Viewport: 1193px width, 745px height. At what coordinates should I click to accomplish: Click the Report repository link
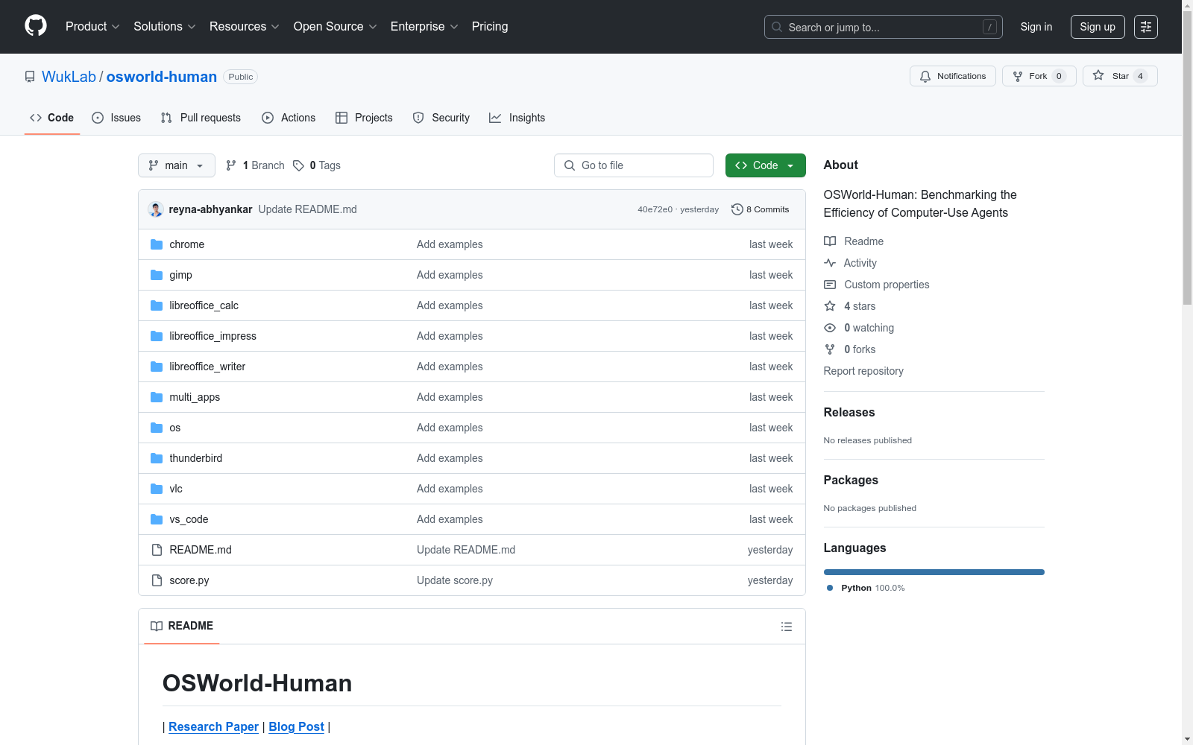[863, 371]
